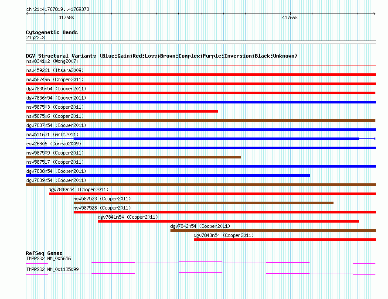Select the Cytogenetic Bands track title

click(52, 32)
